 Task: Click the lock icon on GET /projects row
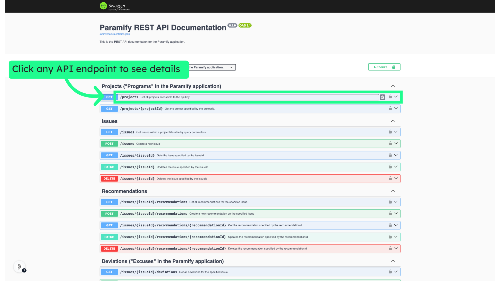pyautogui.click(x=390, y=97)
